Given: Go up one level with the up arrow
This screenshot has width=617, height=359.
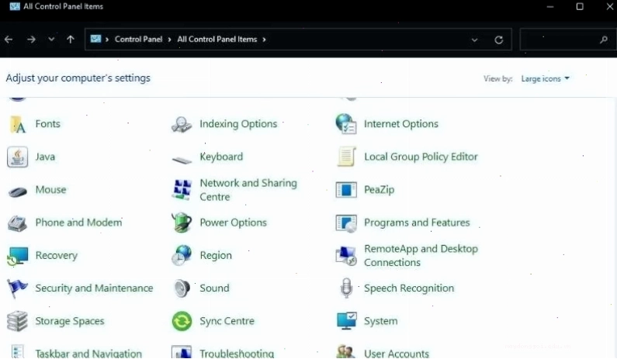Looking at the screenshot, I should 71,40.
